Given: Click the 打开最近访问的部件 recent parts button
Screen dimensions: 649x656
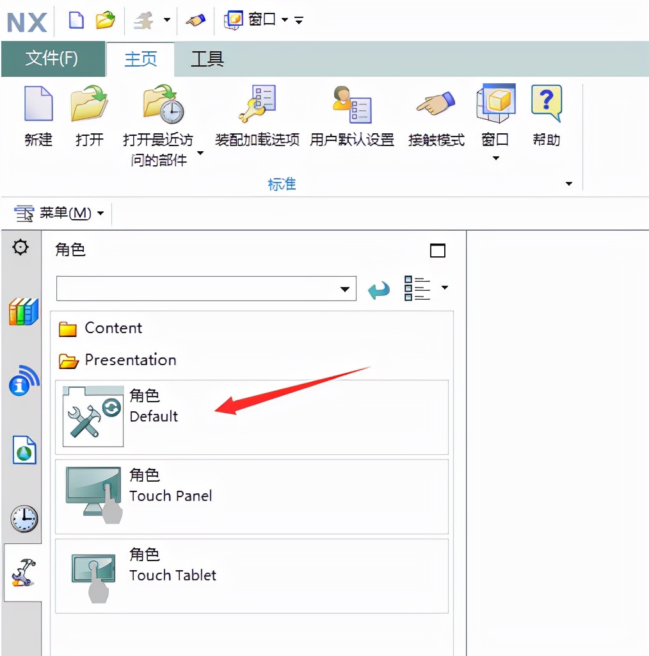Looking at the screenshot, I should [x=158, y=126].
